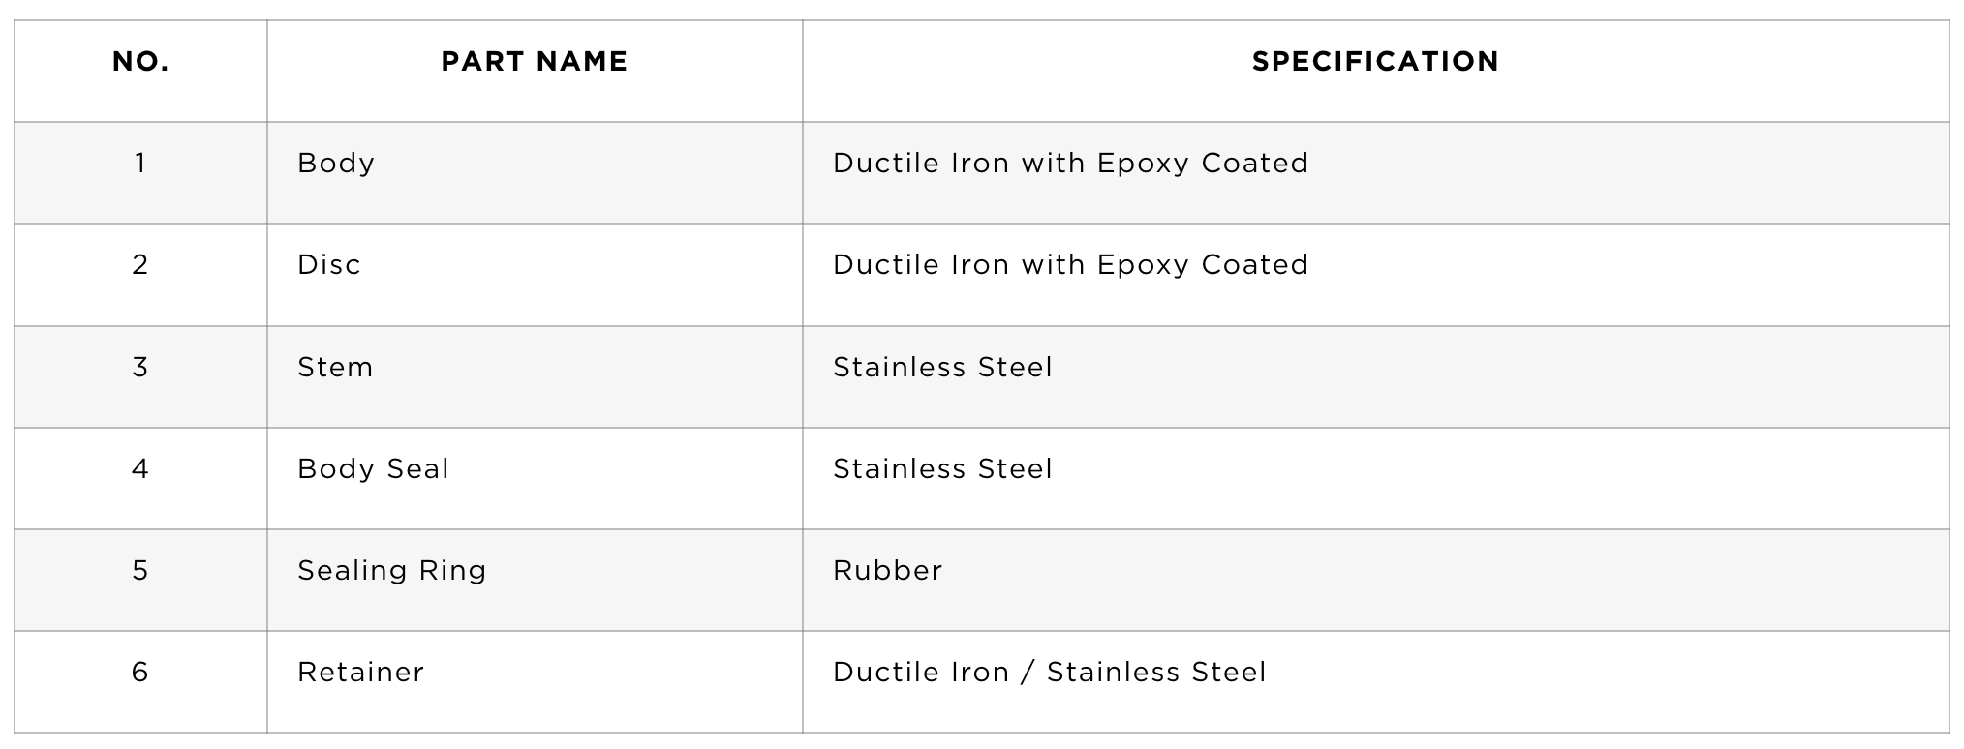The image size is (1964, 749).
Task: Select the Stem part name cell
Action: coord(535,377)
